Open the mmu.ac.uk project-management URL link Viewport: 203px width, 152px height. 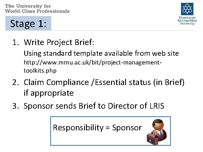[x=93, y=62]
